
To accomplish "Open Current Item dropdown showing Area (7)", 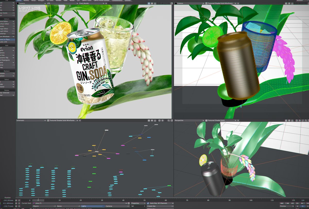I will [x=80, y=203].
